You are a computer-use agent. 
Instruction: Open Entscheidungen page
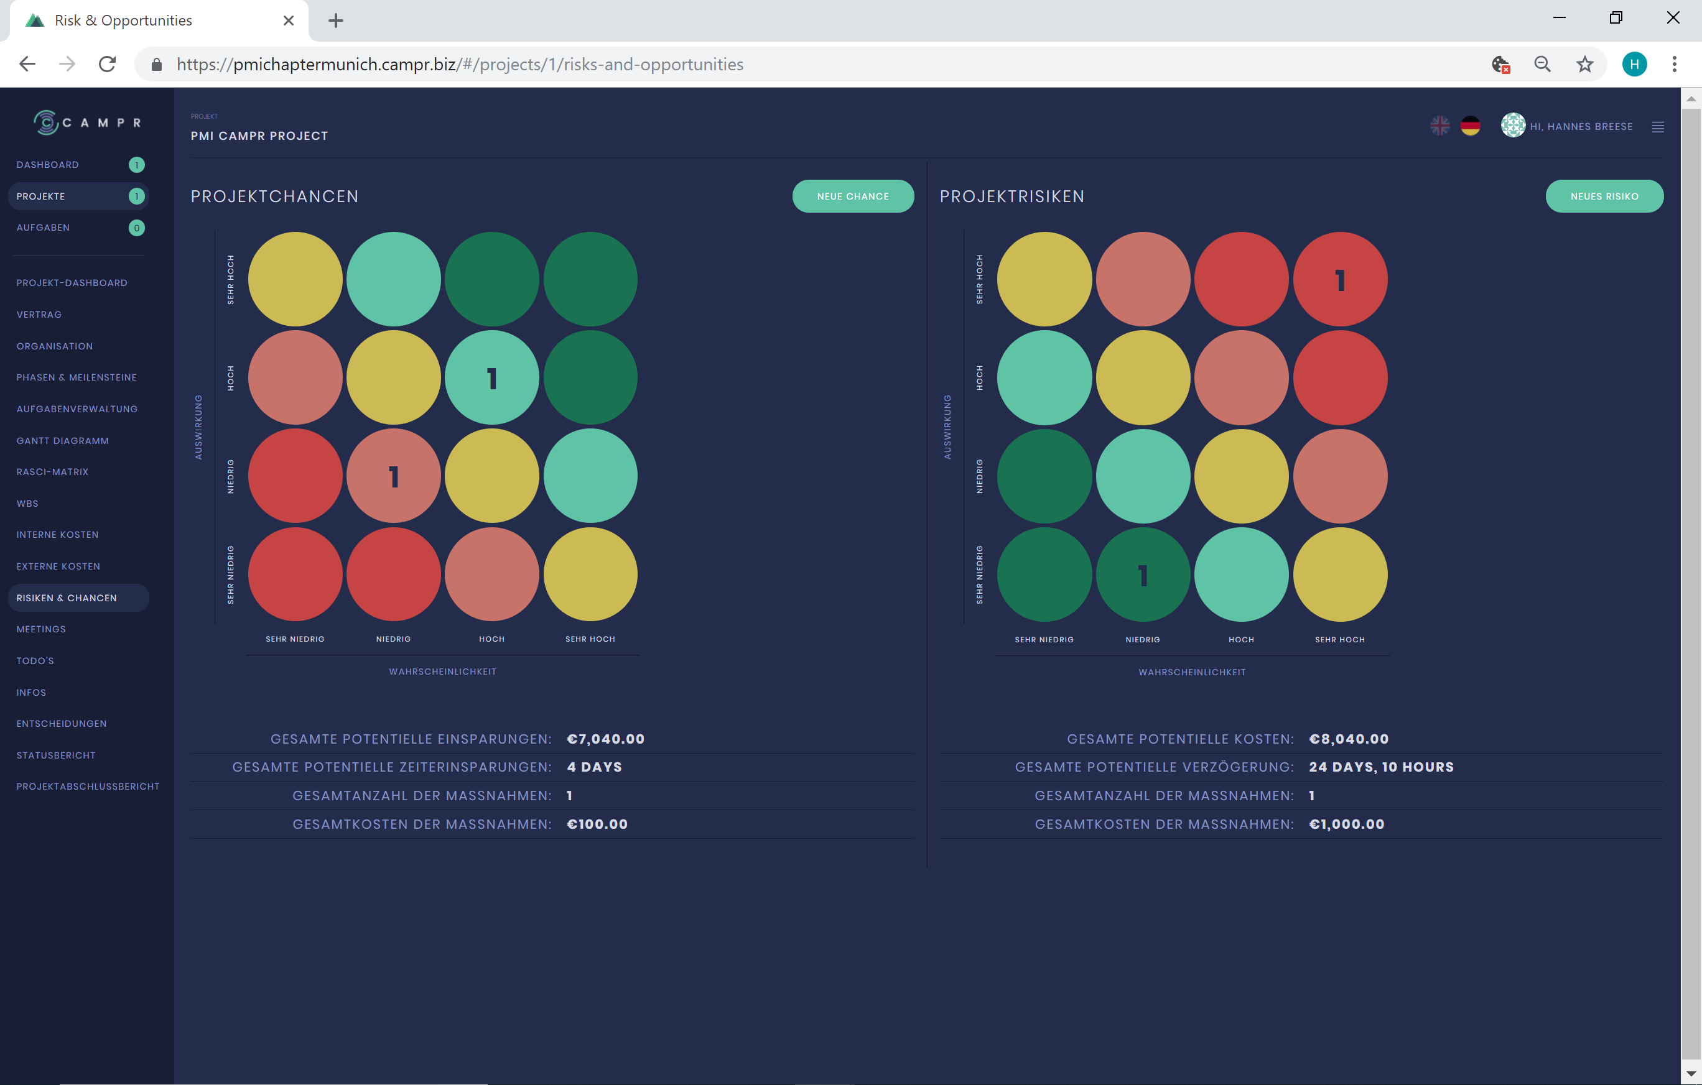(62, 723)
